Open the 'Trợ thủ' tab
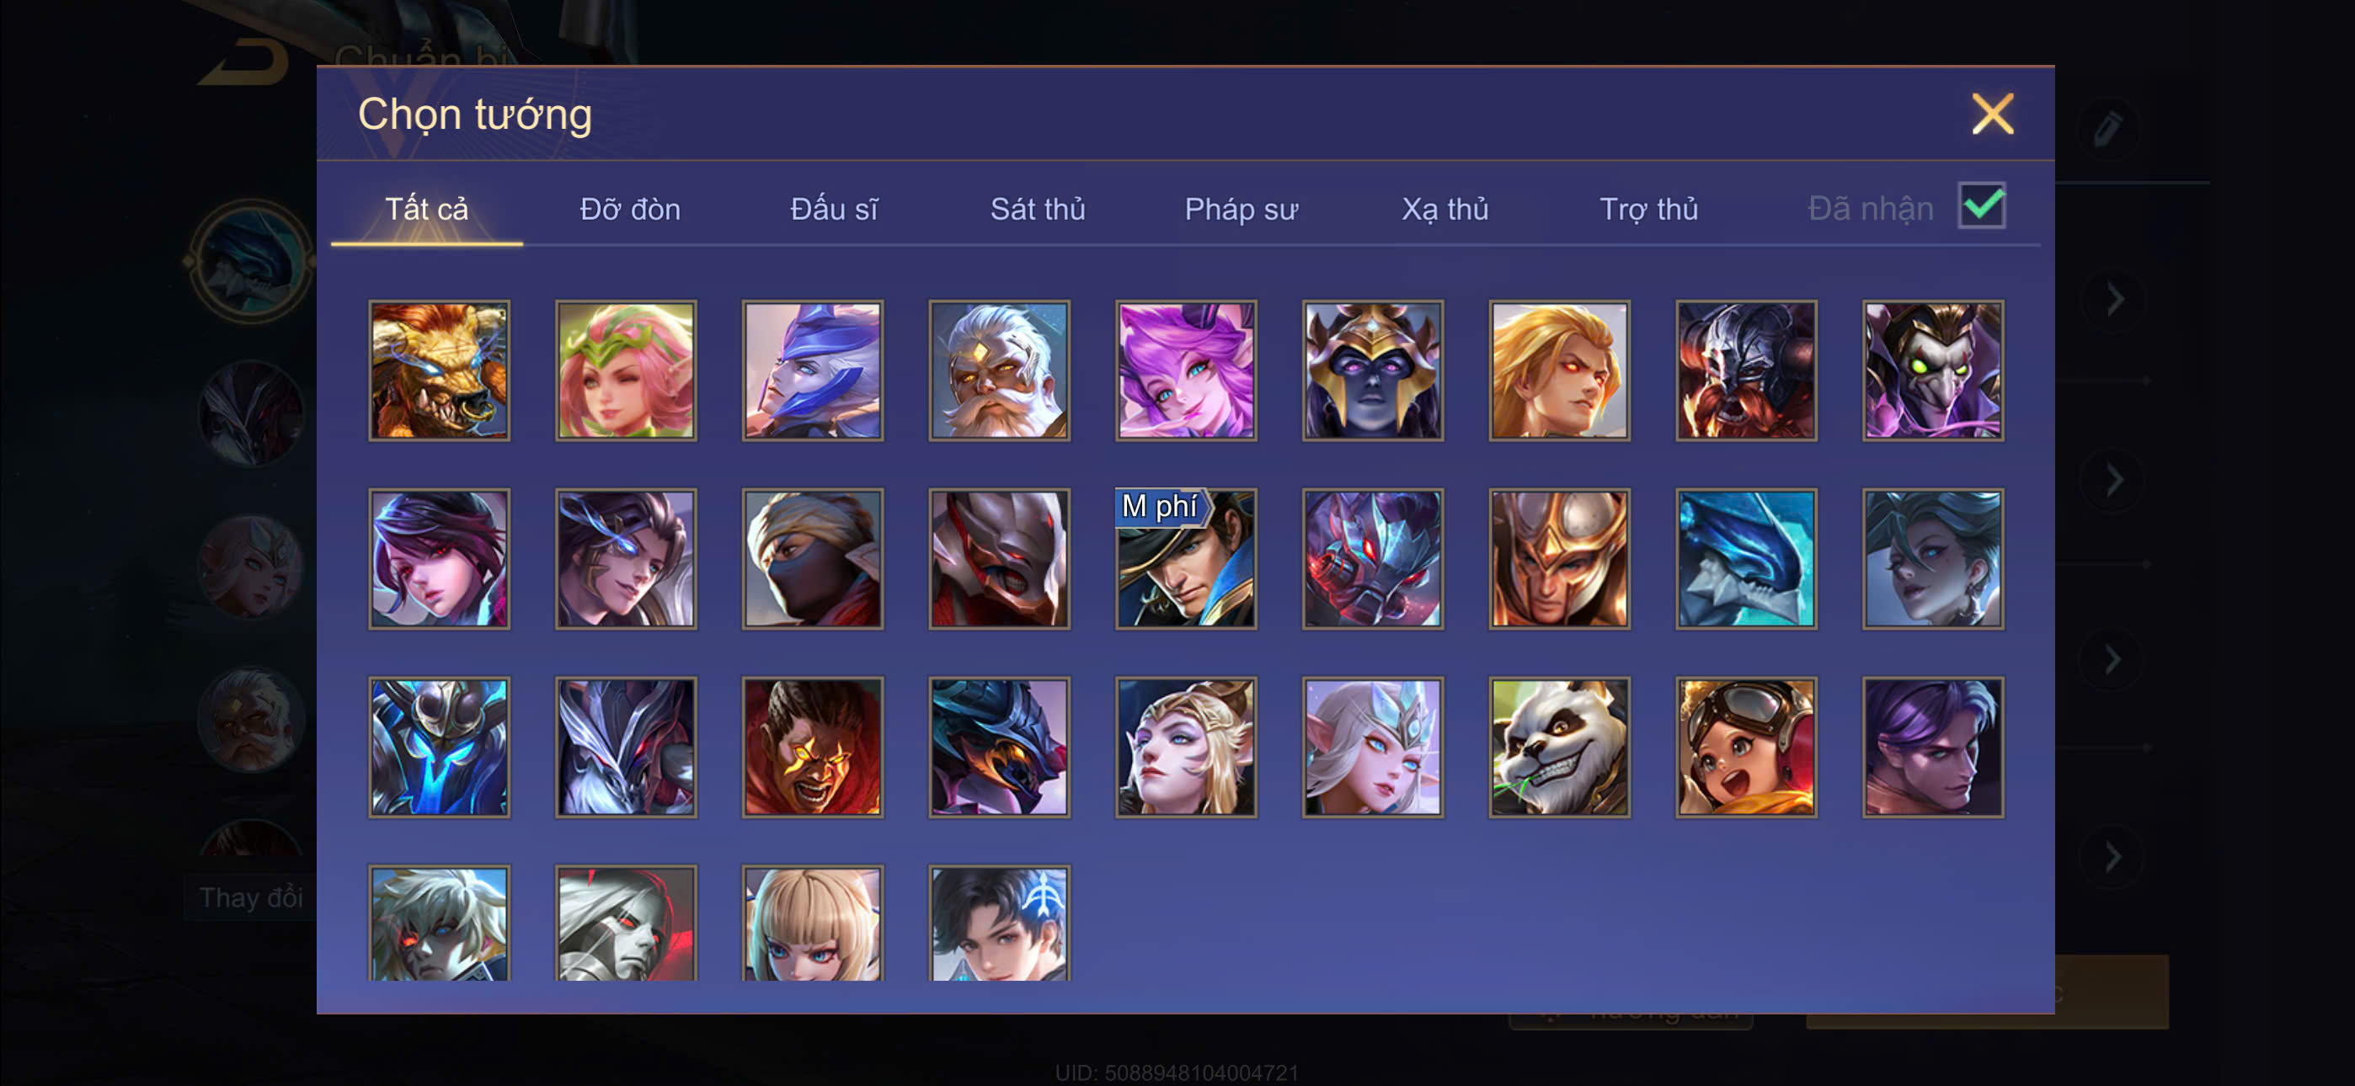 point(1648,210)
